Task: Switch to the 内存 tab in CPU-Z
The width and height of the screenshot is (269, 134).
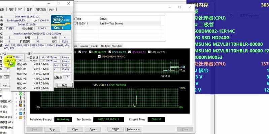Action: [x=11, y=9]
